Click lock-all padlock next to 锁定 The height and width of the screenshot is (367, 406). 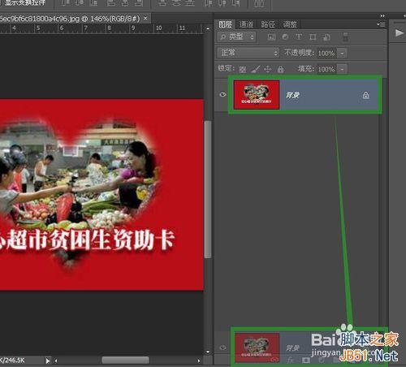280,69
